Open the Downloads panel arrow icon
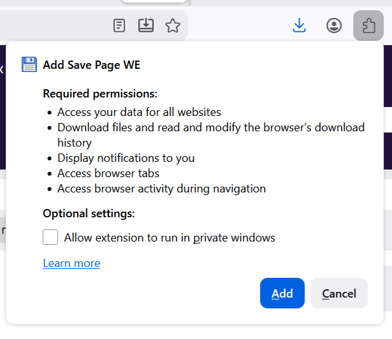 coord(299,25)
